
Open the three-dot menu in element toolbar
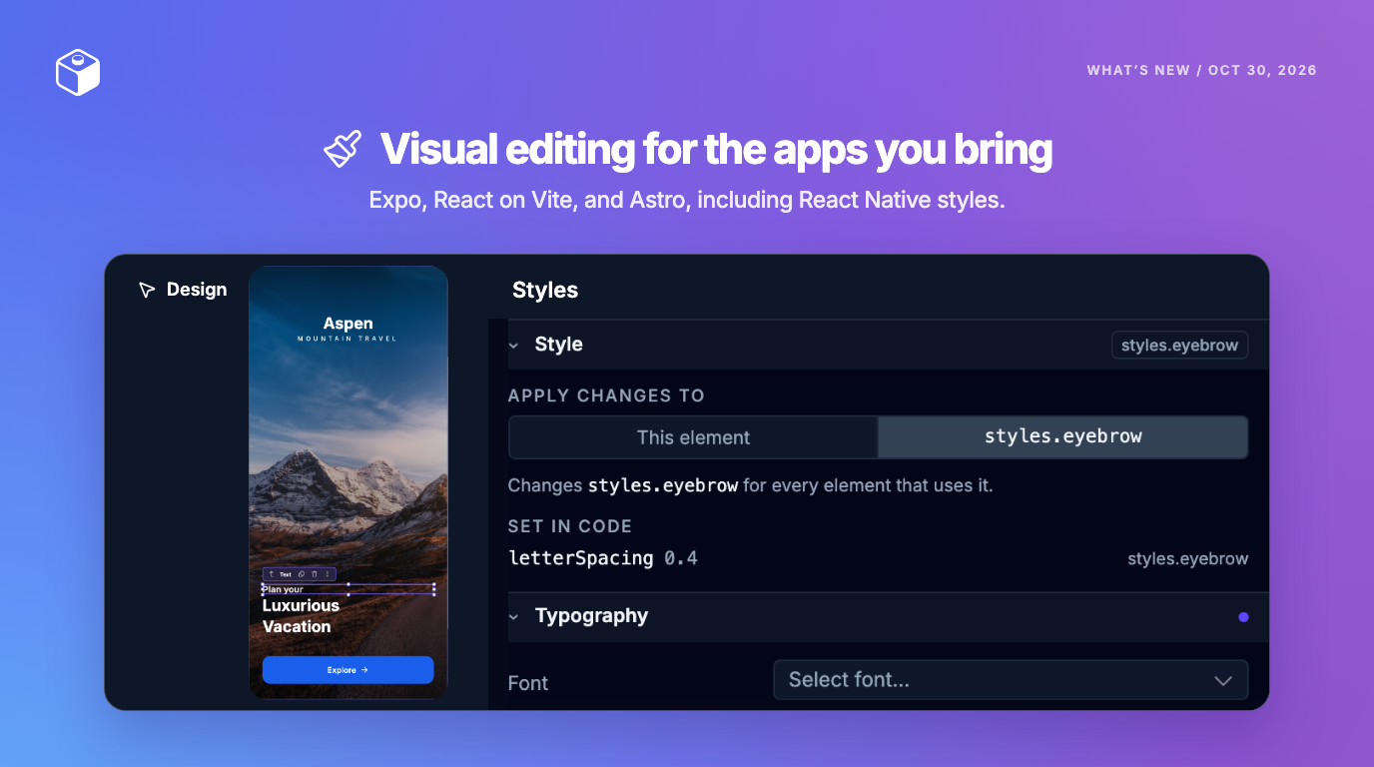pyautogui.click(x=328, y=574)
